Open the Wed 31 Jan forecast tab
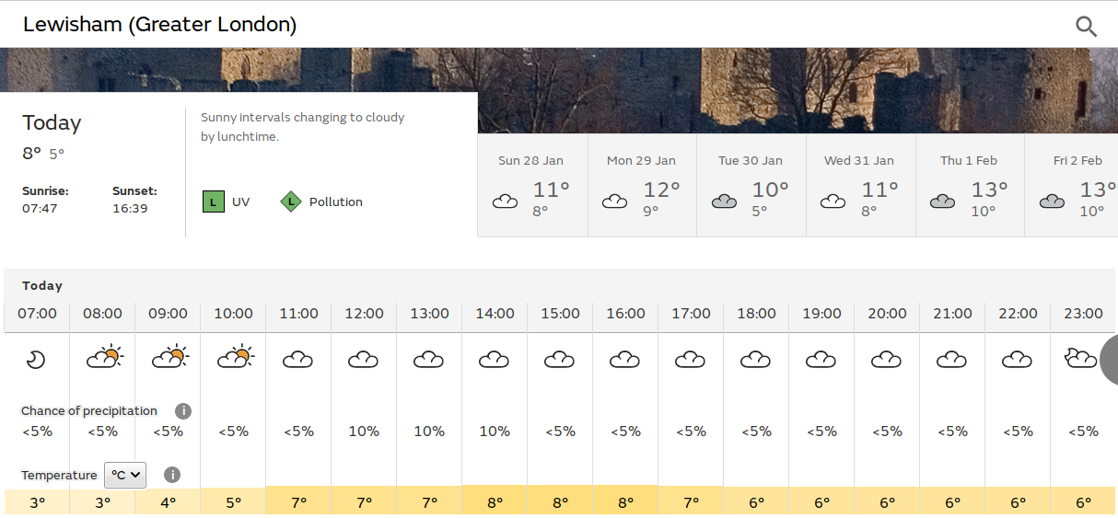The height and width of the screenshot is (518, 1118). [860, 186]
